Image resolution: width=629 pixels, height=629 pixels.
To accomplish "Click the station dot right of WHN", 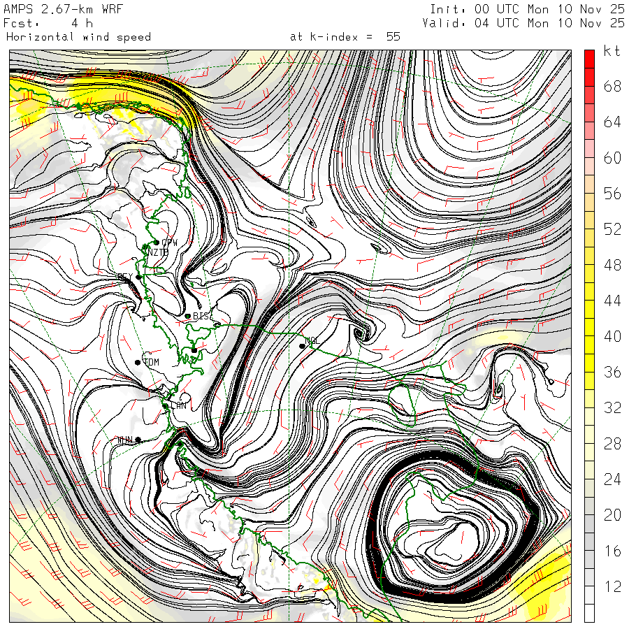I will (138, 440).
